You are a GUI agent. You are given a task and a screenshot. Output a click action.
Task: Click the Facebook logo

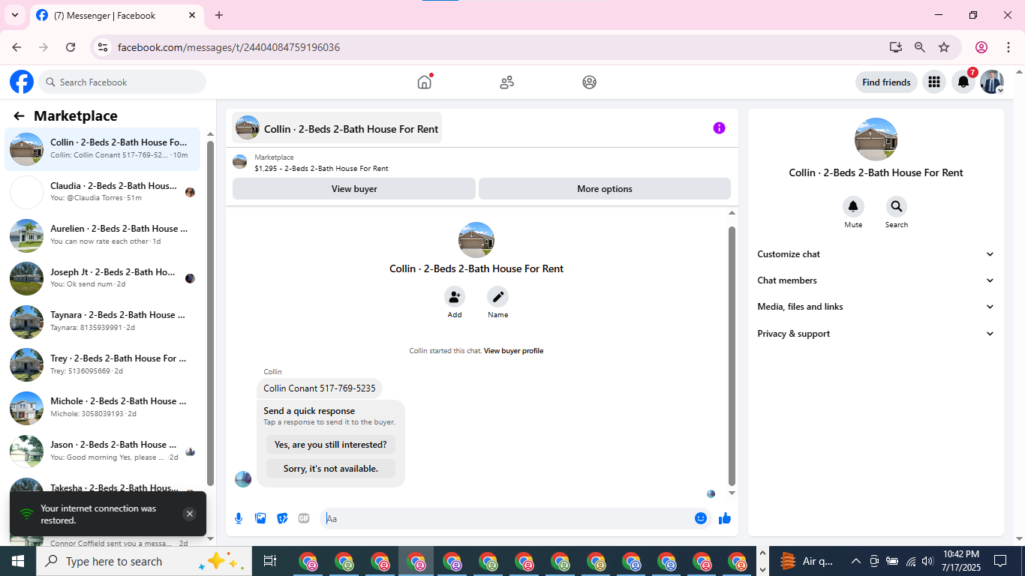click(x=22, y=82)
